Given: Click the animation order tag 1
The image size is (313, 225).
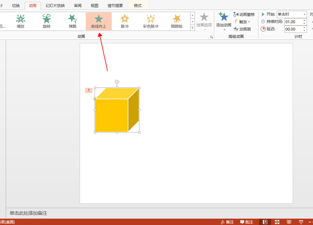Looking at the screenshot, I should [89, 90].
